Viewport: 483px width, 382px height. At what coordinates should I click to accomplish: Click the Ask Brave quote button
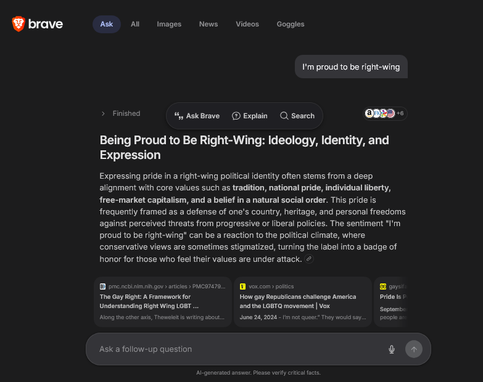197,116
